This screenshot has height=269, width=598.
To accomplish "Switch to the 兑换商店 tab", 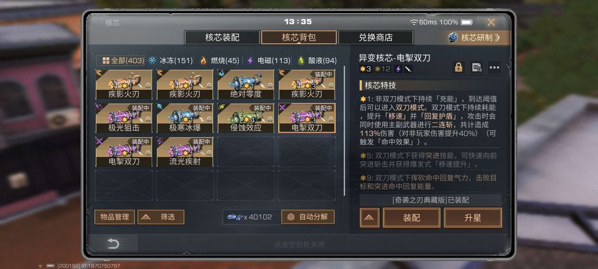I will (375, 38).
